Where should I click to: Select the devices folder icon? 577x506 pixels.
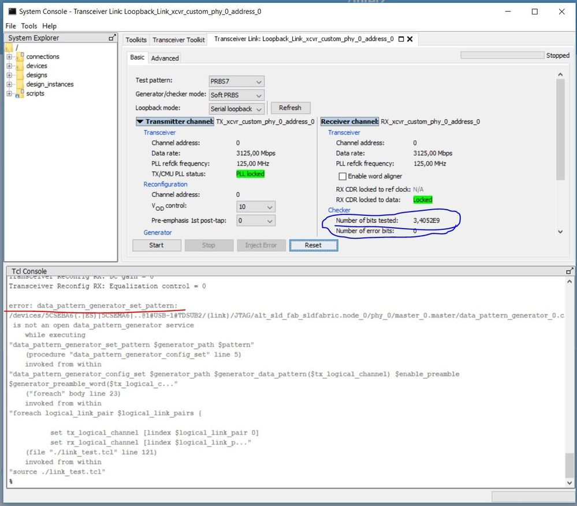20,66
